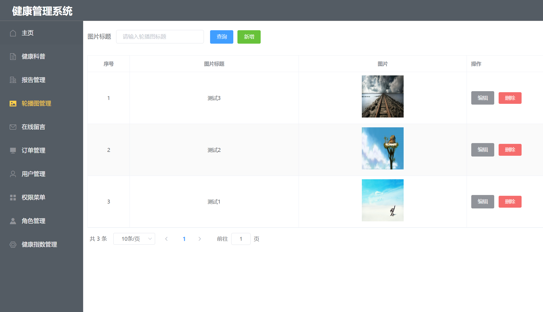Image resolution: width=543 pixels, height=312 pixels.
Task: Select the 角色管理 person icon
Action: [13, 221]
